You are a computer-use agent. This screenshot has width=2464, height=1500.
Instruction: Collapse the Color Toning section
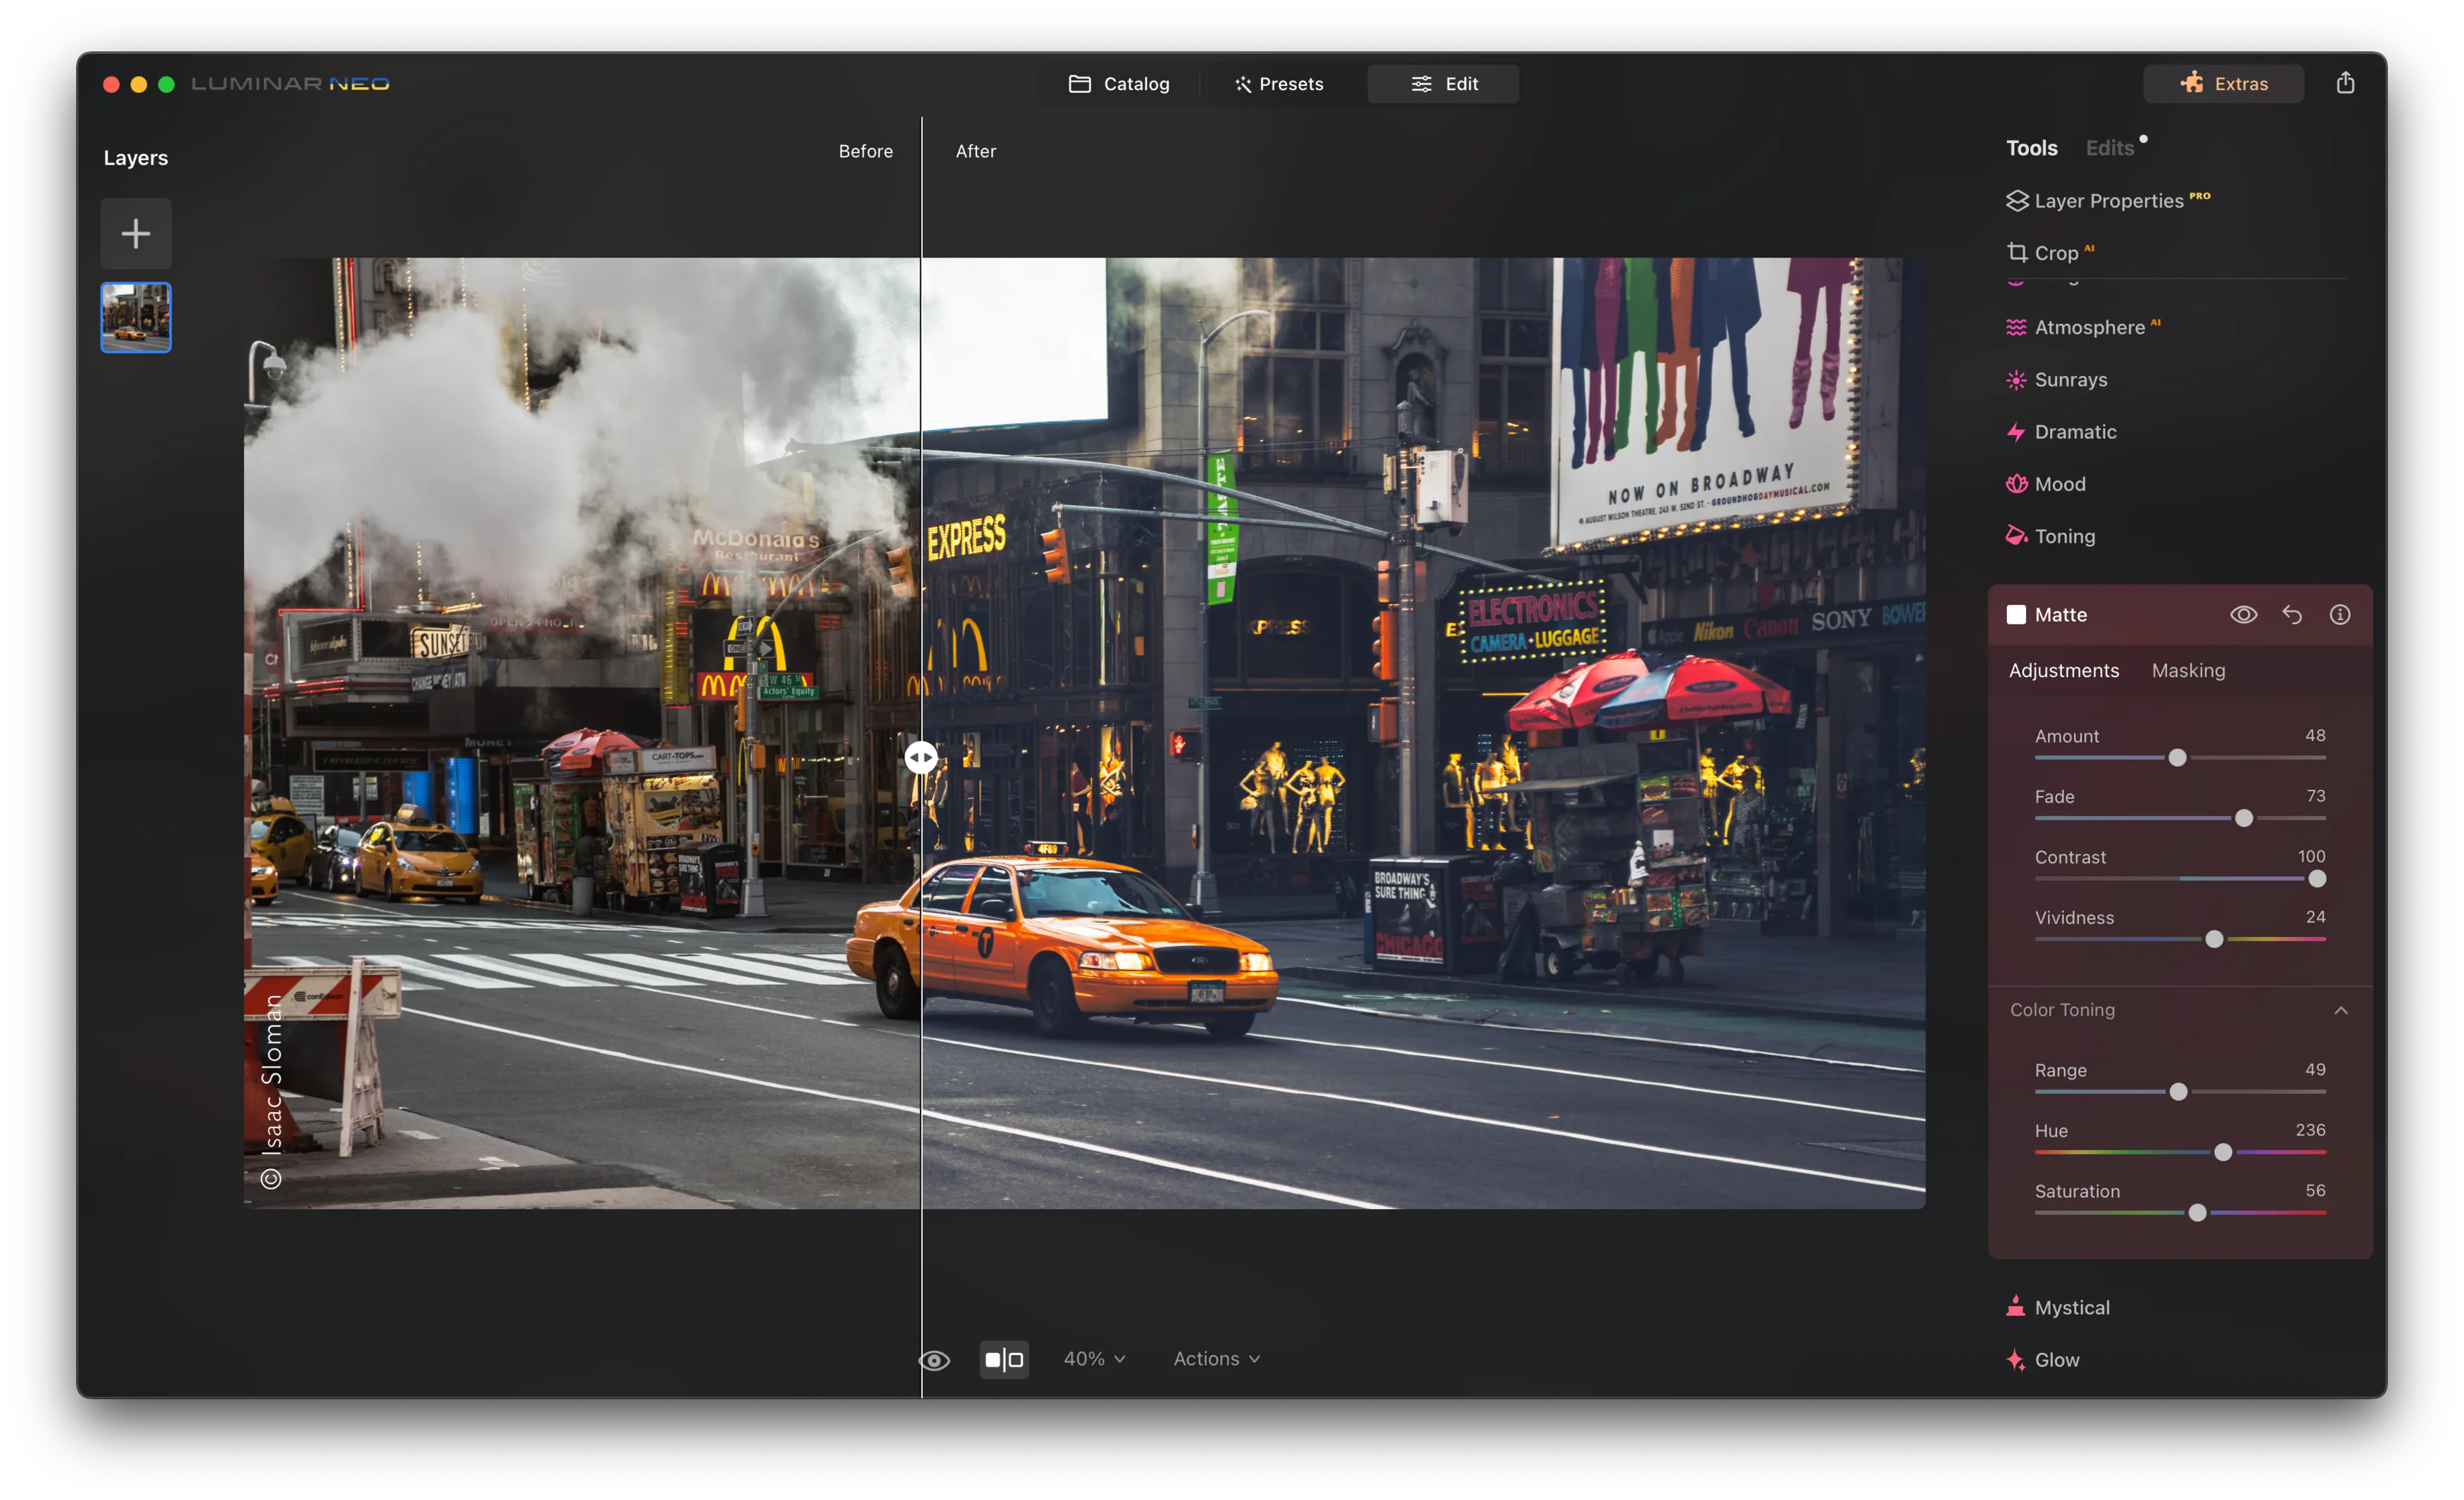pyautogui.click(x=2340, y=1010)
